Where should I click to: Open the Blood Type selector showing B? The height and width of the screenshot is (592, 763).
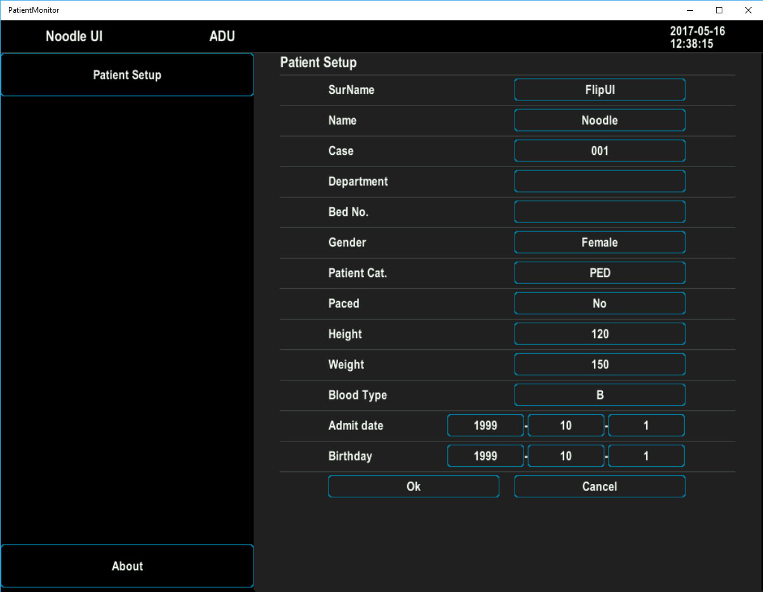[x=600, y=394]
